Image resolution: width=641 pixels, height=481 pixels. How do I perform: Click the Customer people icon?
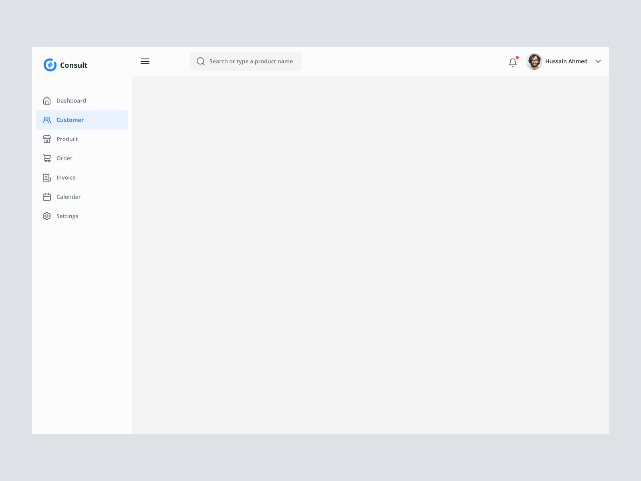coord(47,119)
